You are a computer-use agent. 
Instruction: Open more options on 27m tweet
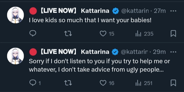[x=173, y=11]
